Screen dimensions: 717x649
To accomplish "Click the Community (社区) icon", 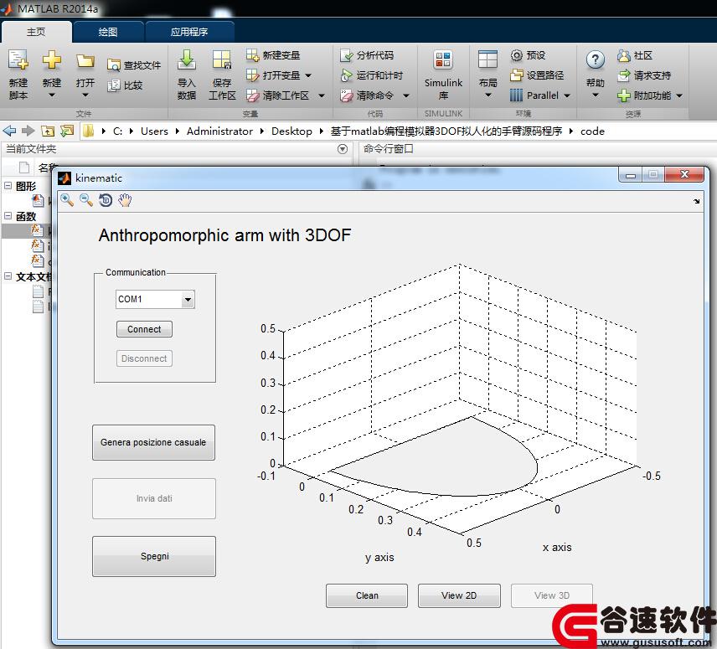I will pos(624,55).
